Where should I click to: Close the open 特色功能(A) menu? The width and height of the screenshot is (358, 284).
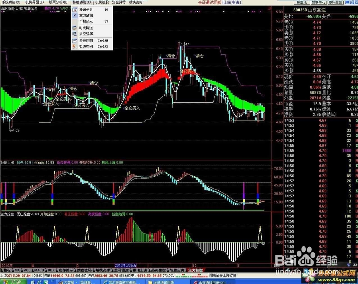coord(82,2)
